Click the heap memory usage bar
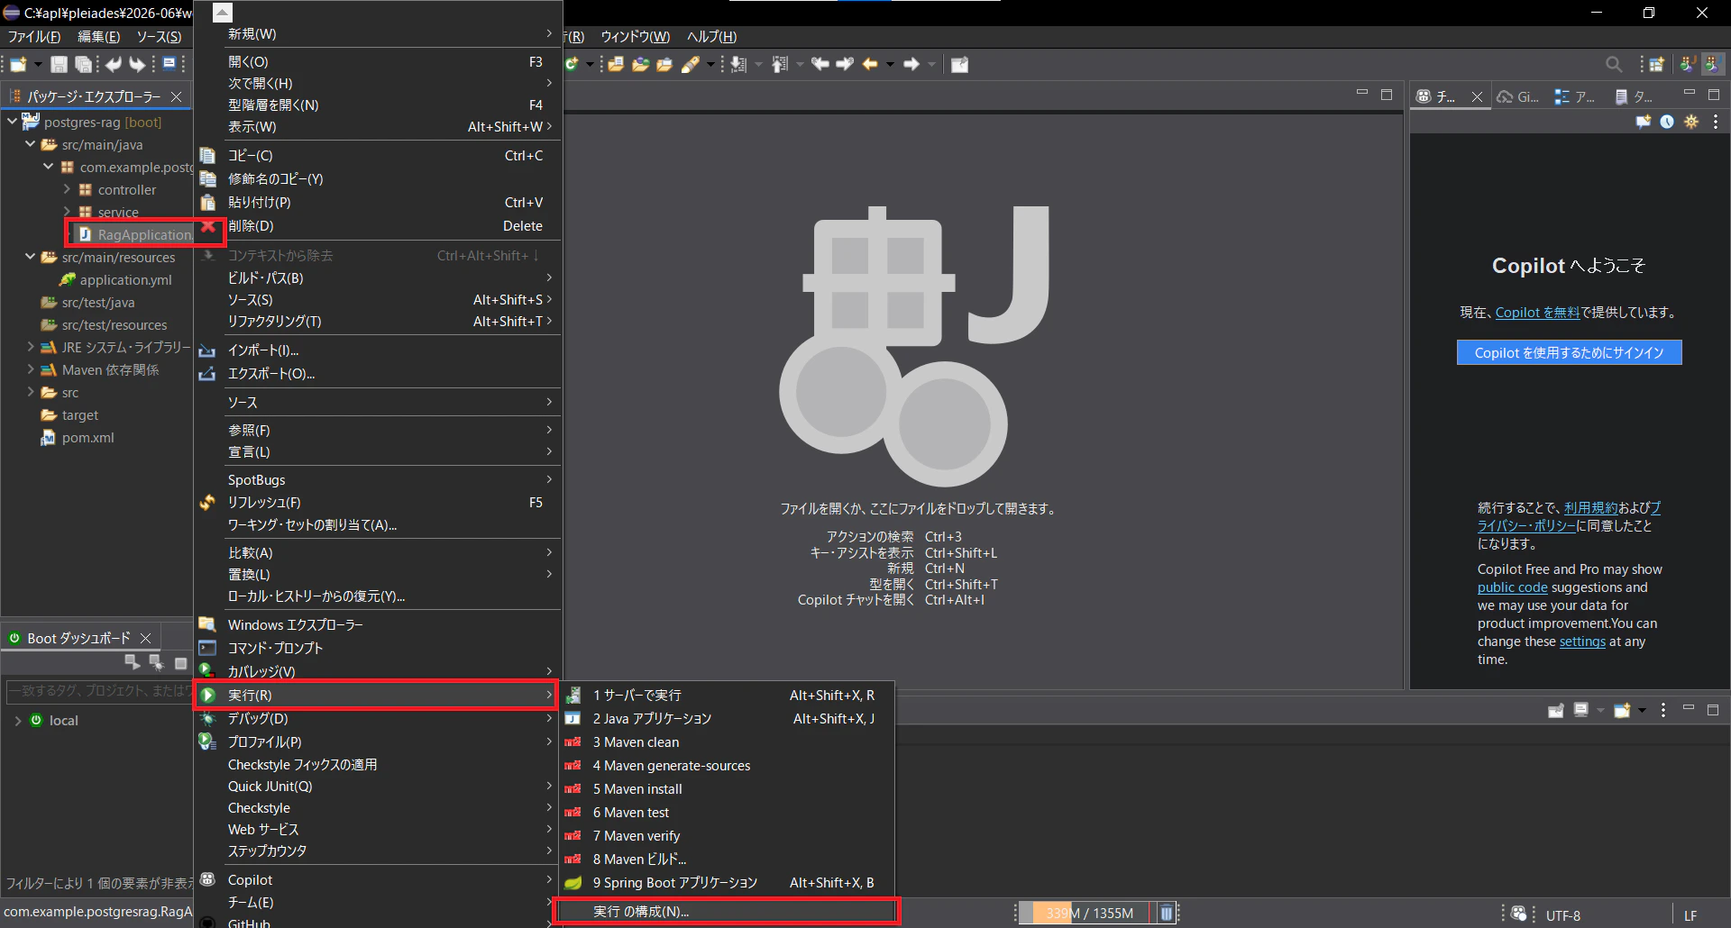The width and height of the screenshot is (1731, 928). (x=1086, y=913)
